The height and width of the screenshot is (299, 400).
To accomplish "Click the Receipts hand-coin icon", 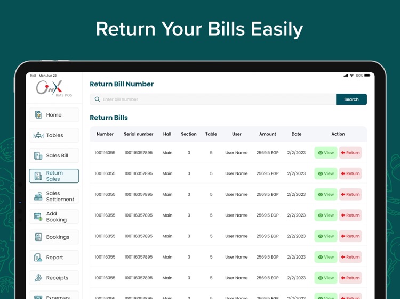I will pyautogui.click(x=38, y=278).
